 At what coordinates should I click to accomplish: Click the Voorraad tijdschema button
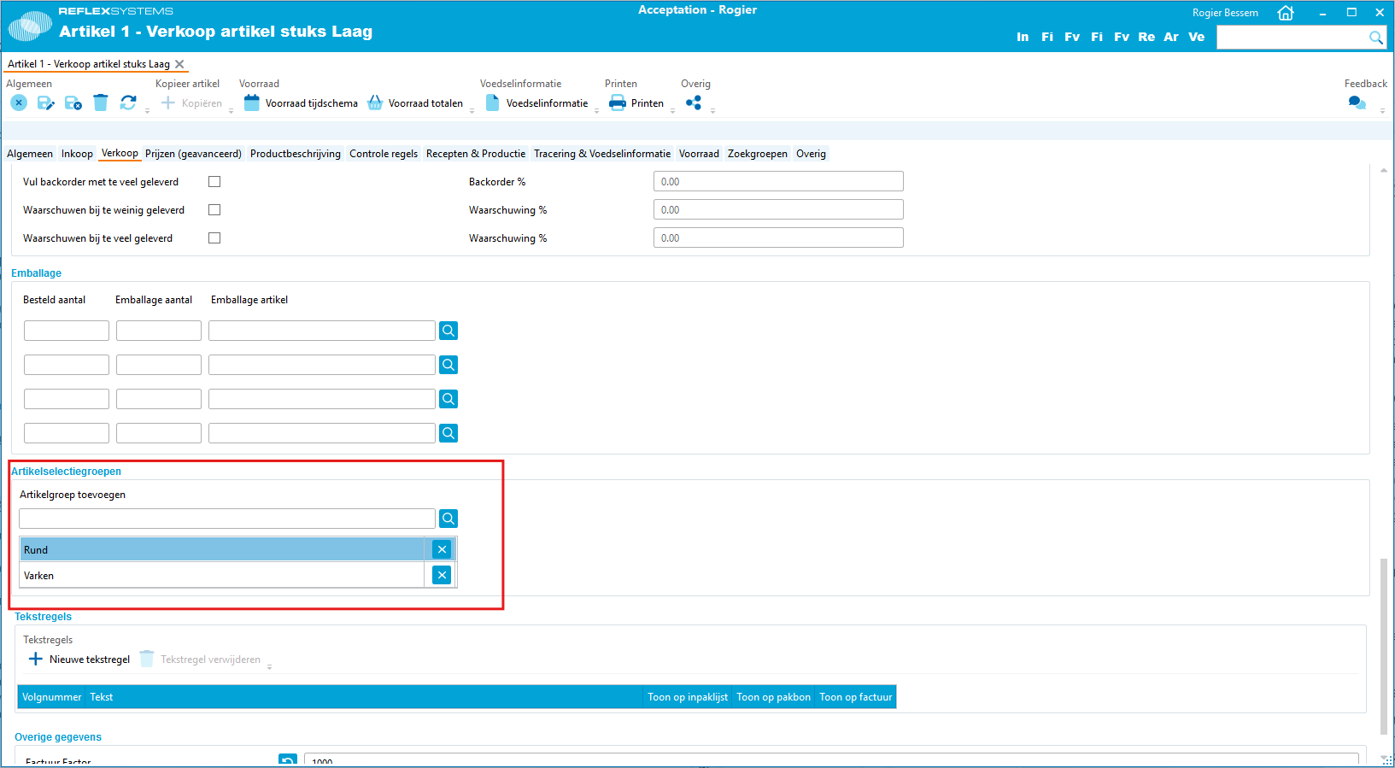tap(301, 103)
